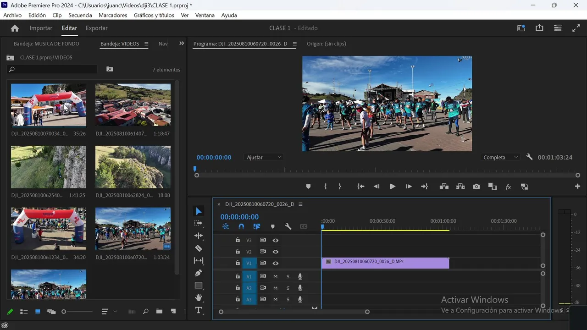This screenshot has height=330, width=587.
Task: Expand hidden panel tabs with the chevrons
Action: [182, 44]
